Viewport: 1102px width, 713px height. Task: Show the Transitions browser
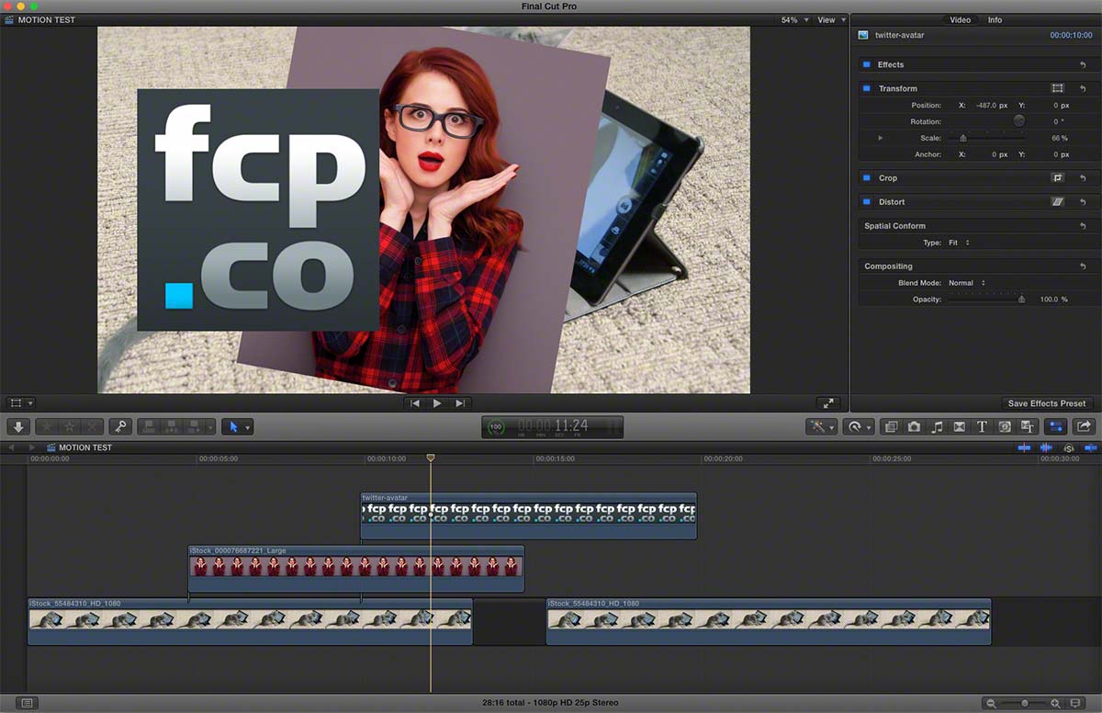(x=959, y=426)
